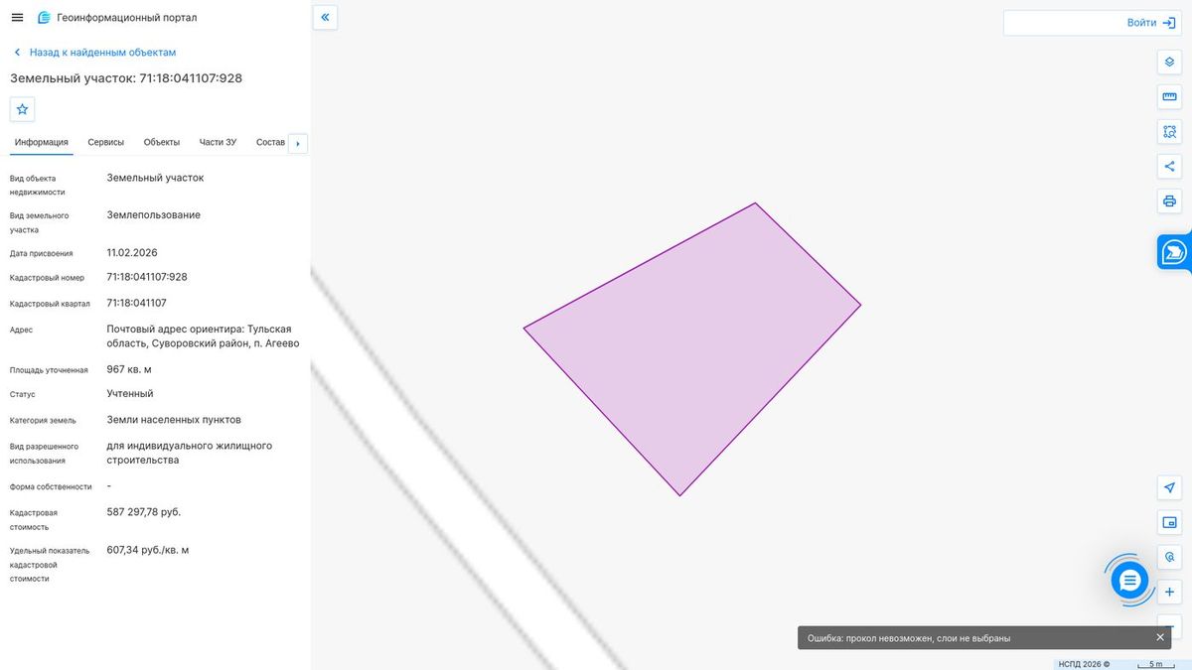Viewport: 1192px width, 670px height.
Task: Click cadastral quarter value 71:18:041107
Action: coord(136,303)
